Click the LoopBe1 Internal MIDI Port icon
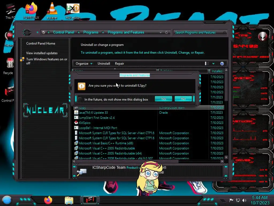The height and width of the screenshot is (206, 274). click(76, 128)
